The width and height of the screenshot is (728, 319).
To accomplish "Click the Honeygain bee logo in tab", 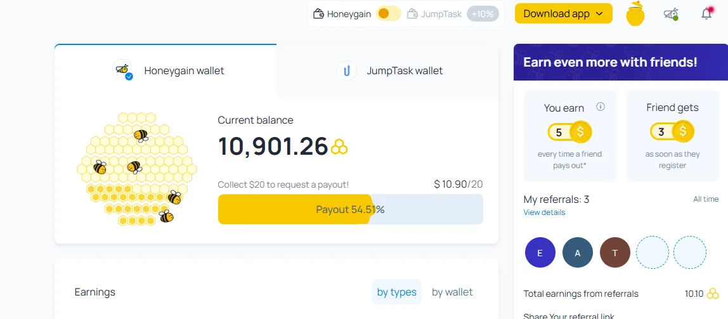I will 122,70.
